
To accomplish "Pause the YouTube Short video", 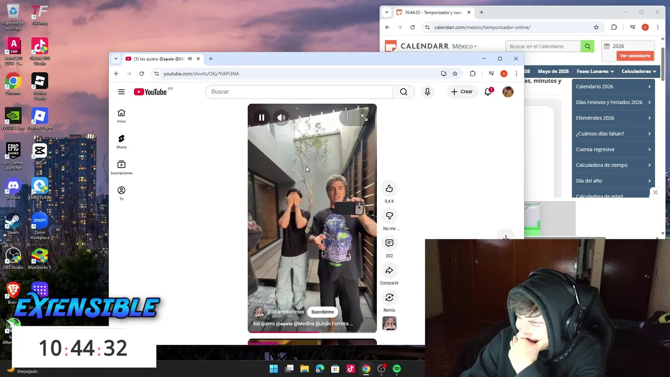I will [x=262, y=118].
